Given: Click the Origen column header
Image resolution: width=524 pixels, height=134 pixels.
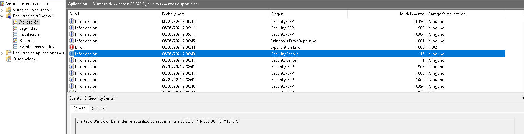Looking at the screenshot, I should [308, 14].
